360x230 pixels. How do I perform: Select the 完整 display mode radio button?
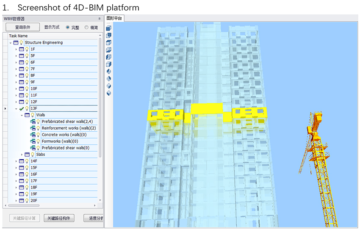(68, 28)
